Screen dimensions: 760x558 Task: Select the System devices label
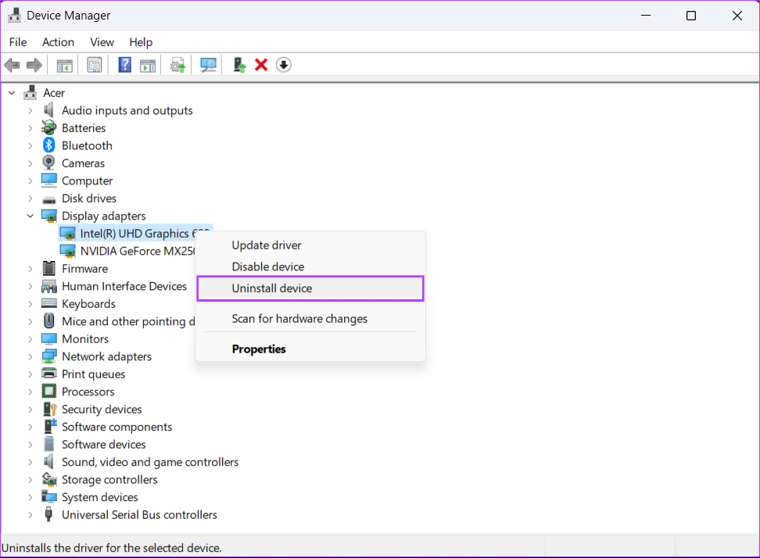100,497
